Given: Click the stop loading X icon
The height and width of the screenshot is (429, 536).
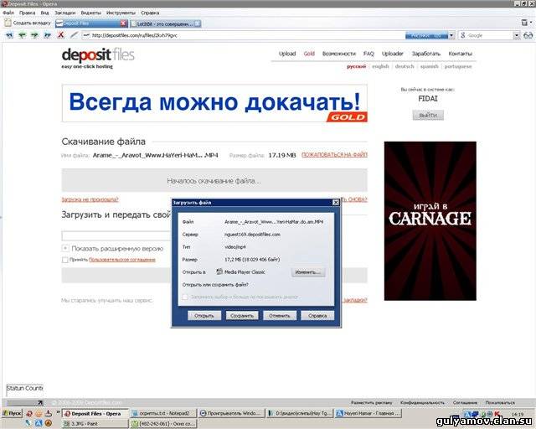Looking at the screenshot, I should [x=61, y=35].
